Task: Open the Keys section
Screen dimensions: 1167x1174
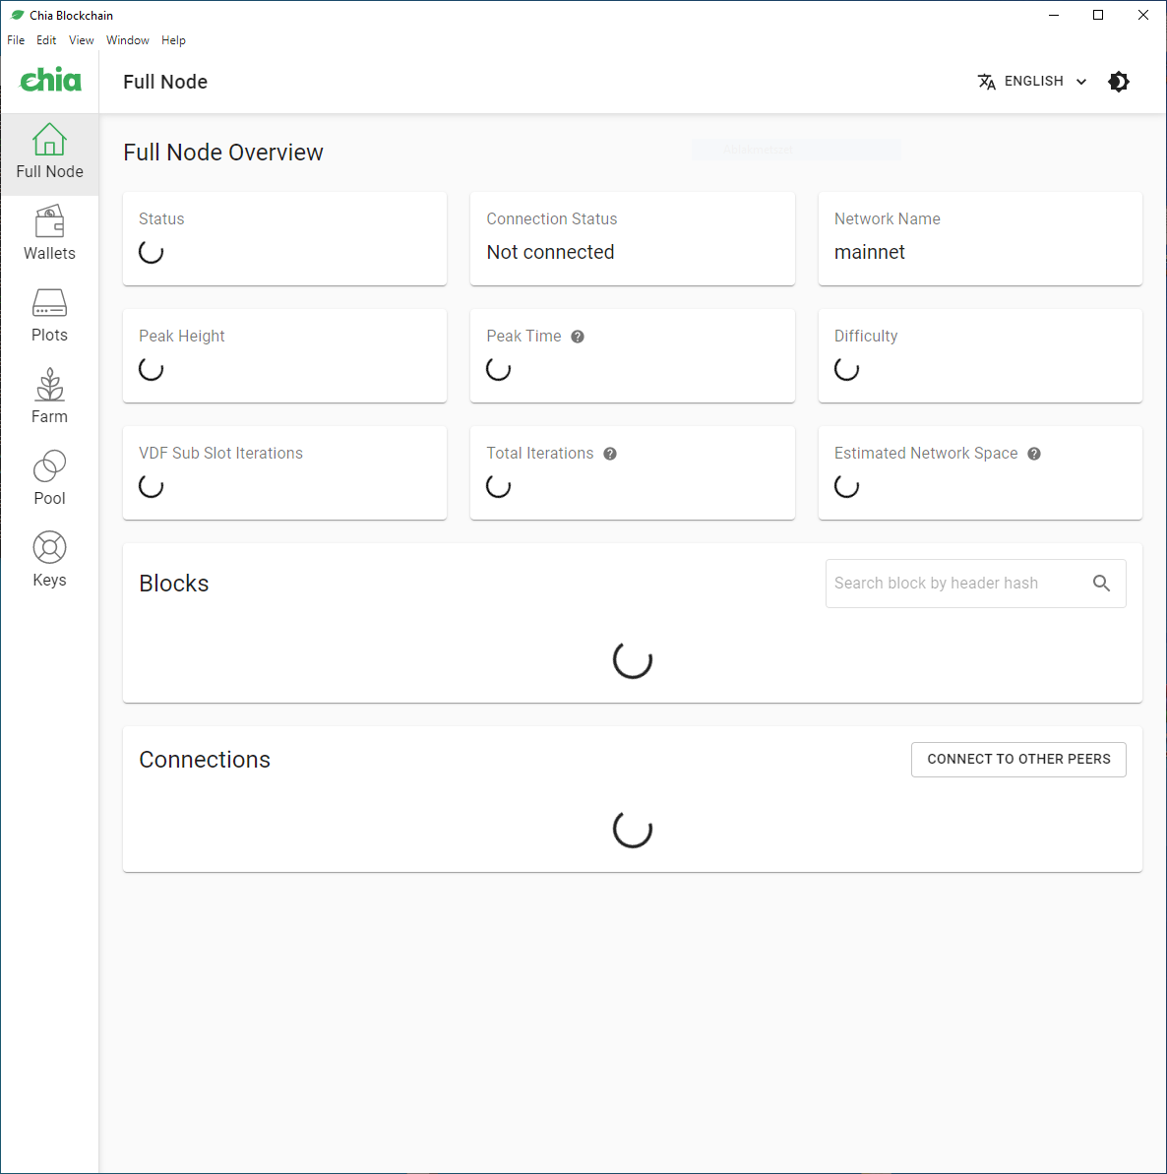Action: 49,549
